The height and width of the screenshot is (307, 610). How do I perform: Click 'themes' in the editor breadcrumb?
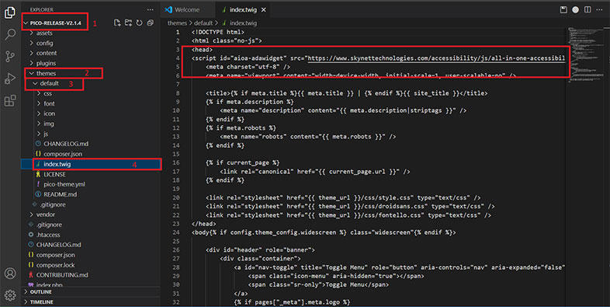pyautogui.click(x=177, y=23)
